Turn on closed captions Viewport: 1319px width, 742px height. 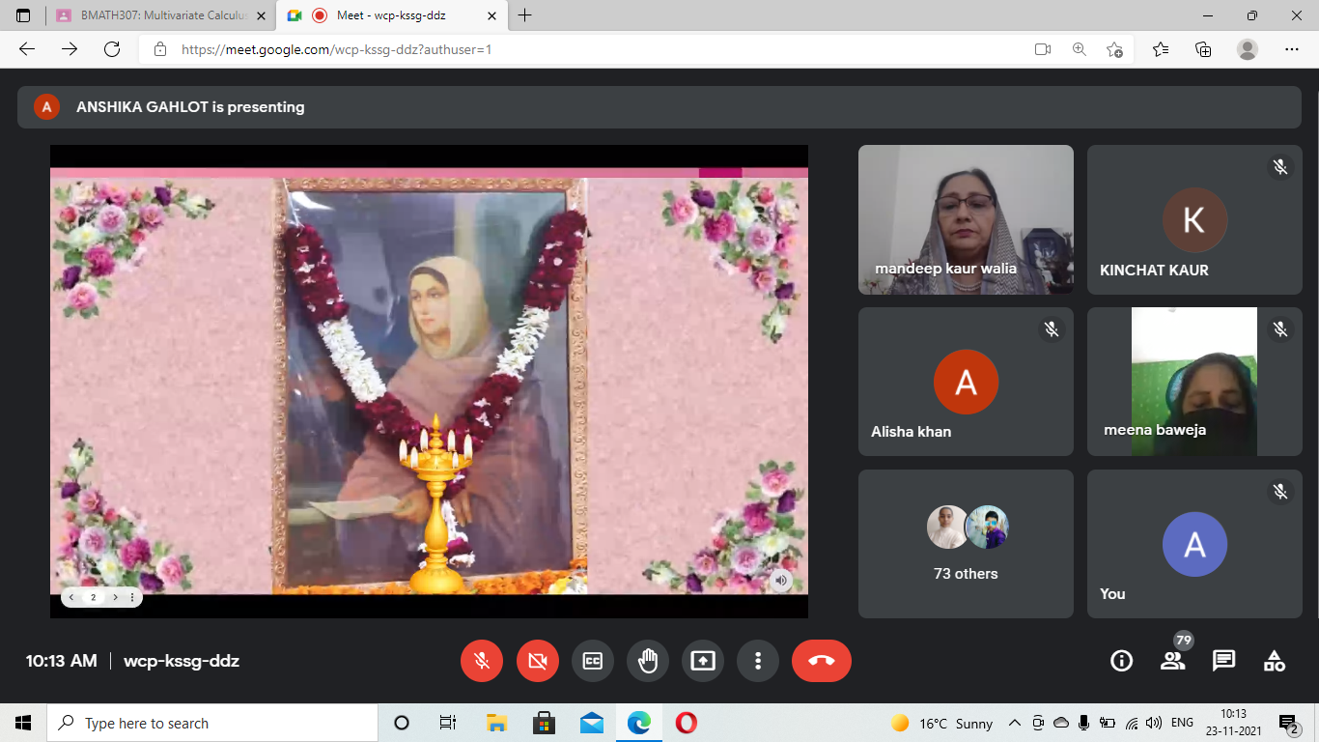click(593, 661)
